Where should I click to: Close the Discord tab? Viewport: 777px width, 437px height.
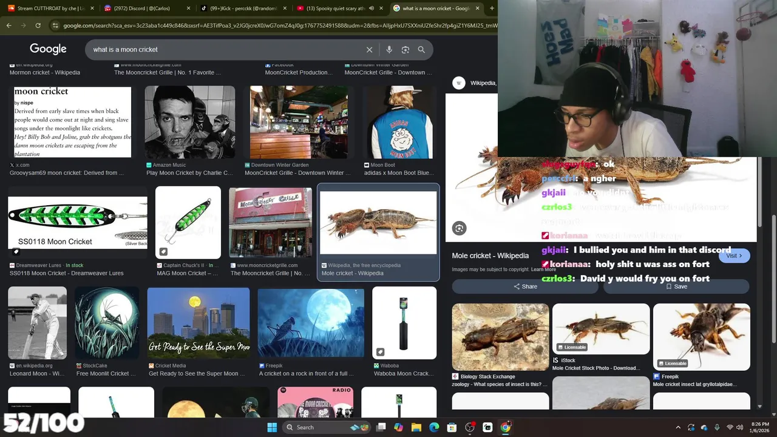click(188, 8)
